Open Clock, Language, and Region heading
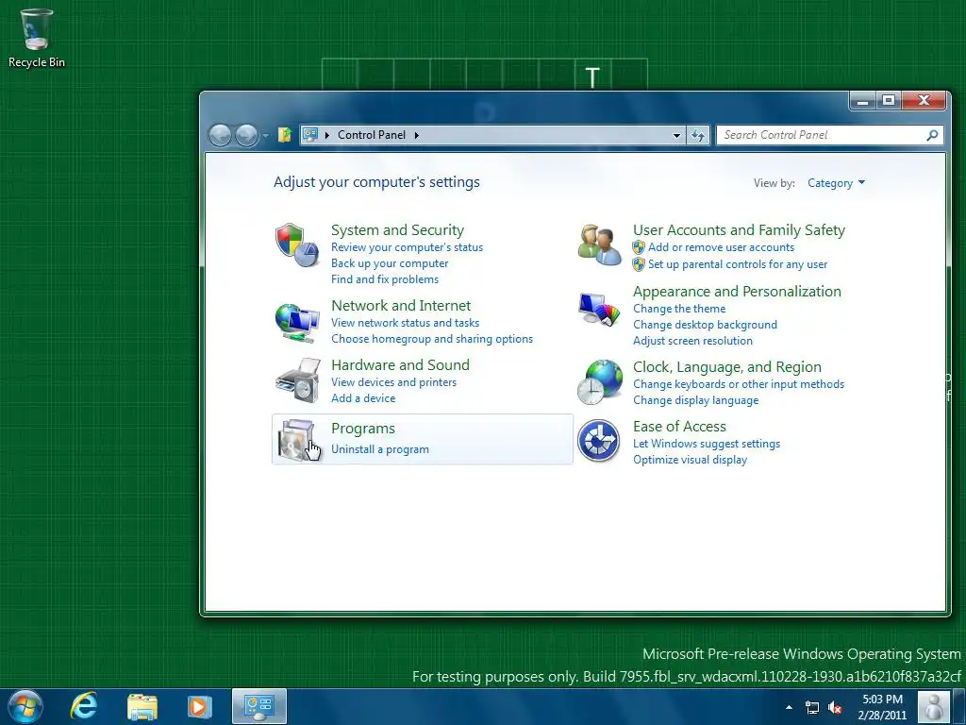Viewport: 966px width, 725px height. [x=727, y=367]
